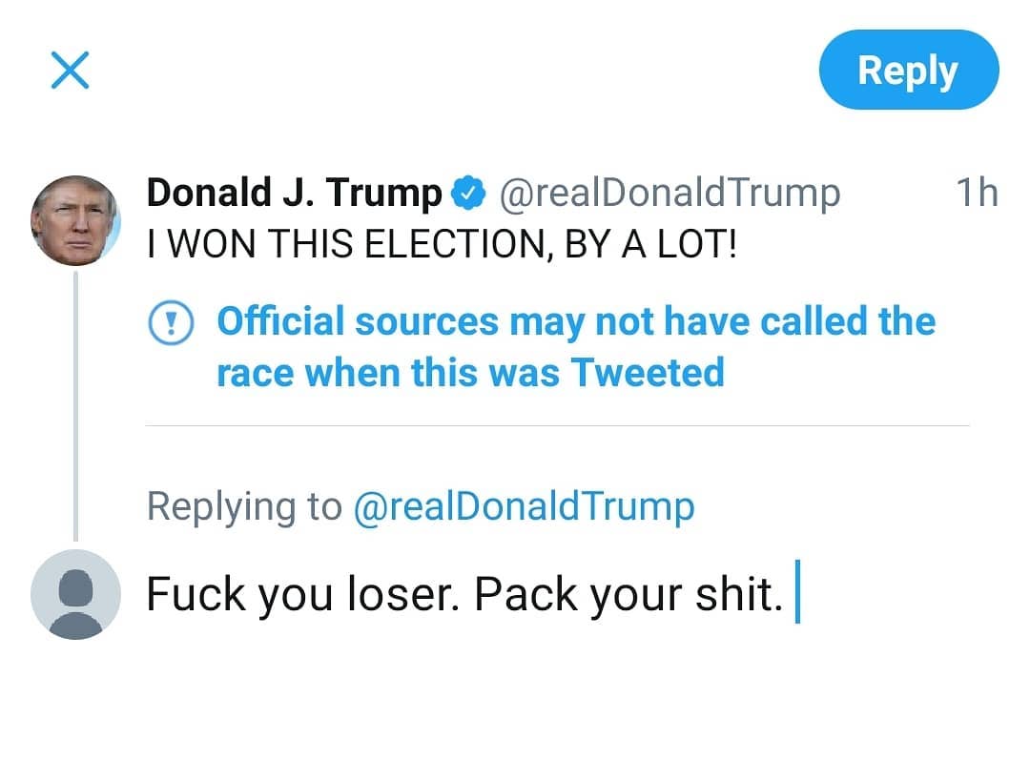Click the "race when this was Tweeted" line
Screen dimensions: 1030x780
point(470,372)
